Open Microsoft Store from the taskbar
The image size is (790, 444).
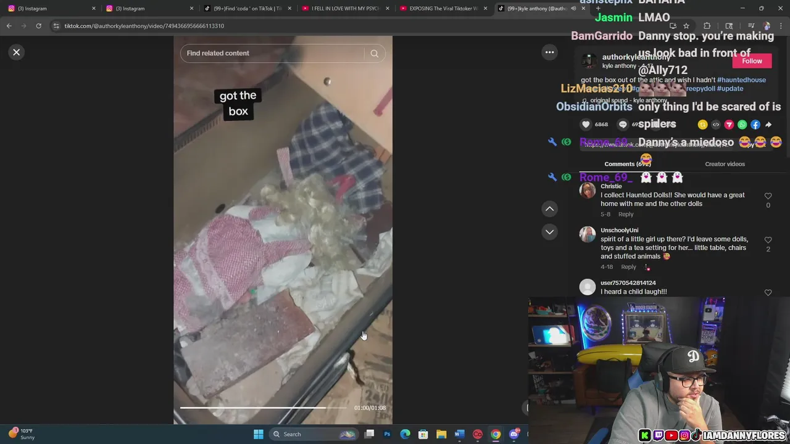[x=423, y=434]
